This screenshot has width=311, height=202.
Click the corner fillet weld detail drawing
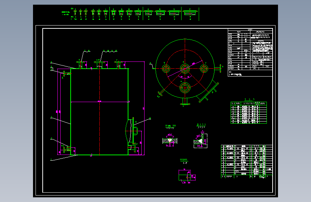[x=201, y=140]
